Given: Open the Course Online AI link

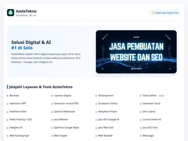Looking at the screenshot, I should (152, 119).
